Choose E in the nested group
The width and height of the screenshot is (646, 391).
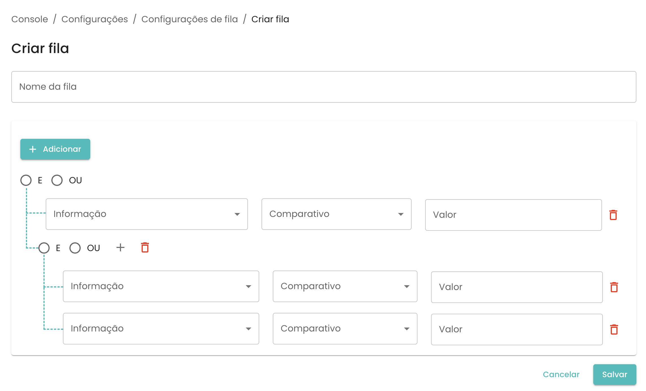44,248
